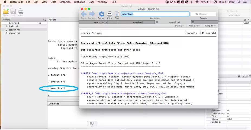Expand the Also See dropdown
251x130 pixels.
[x=194, y=26]
